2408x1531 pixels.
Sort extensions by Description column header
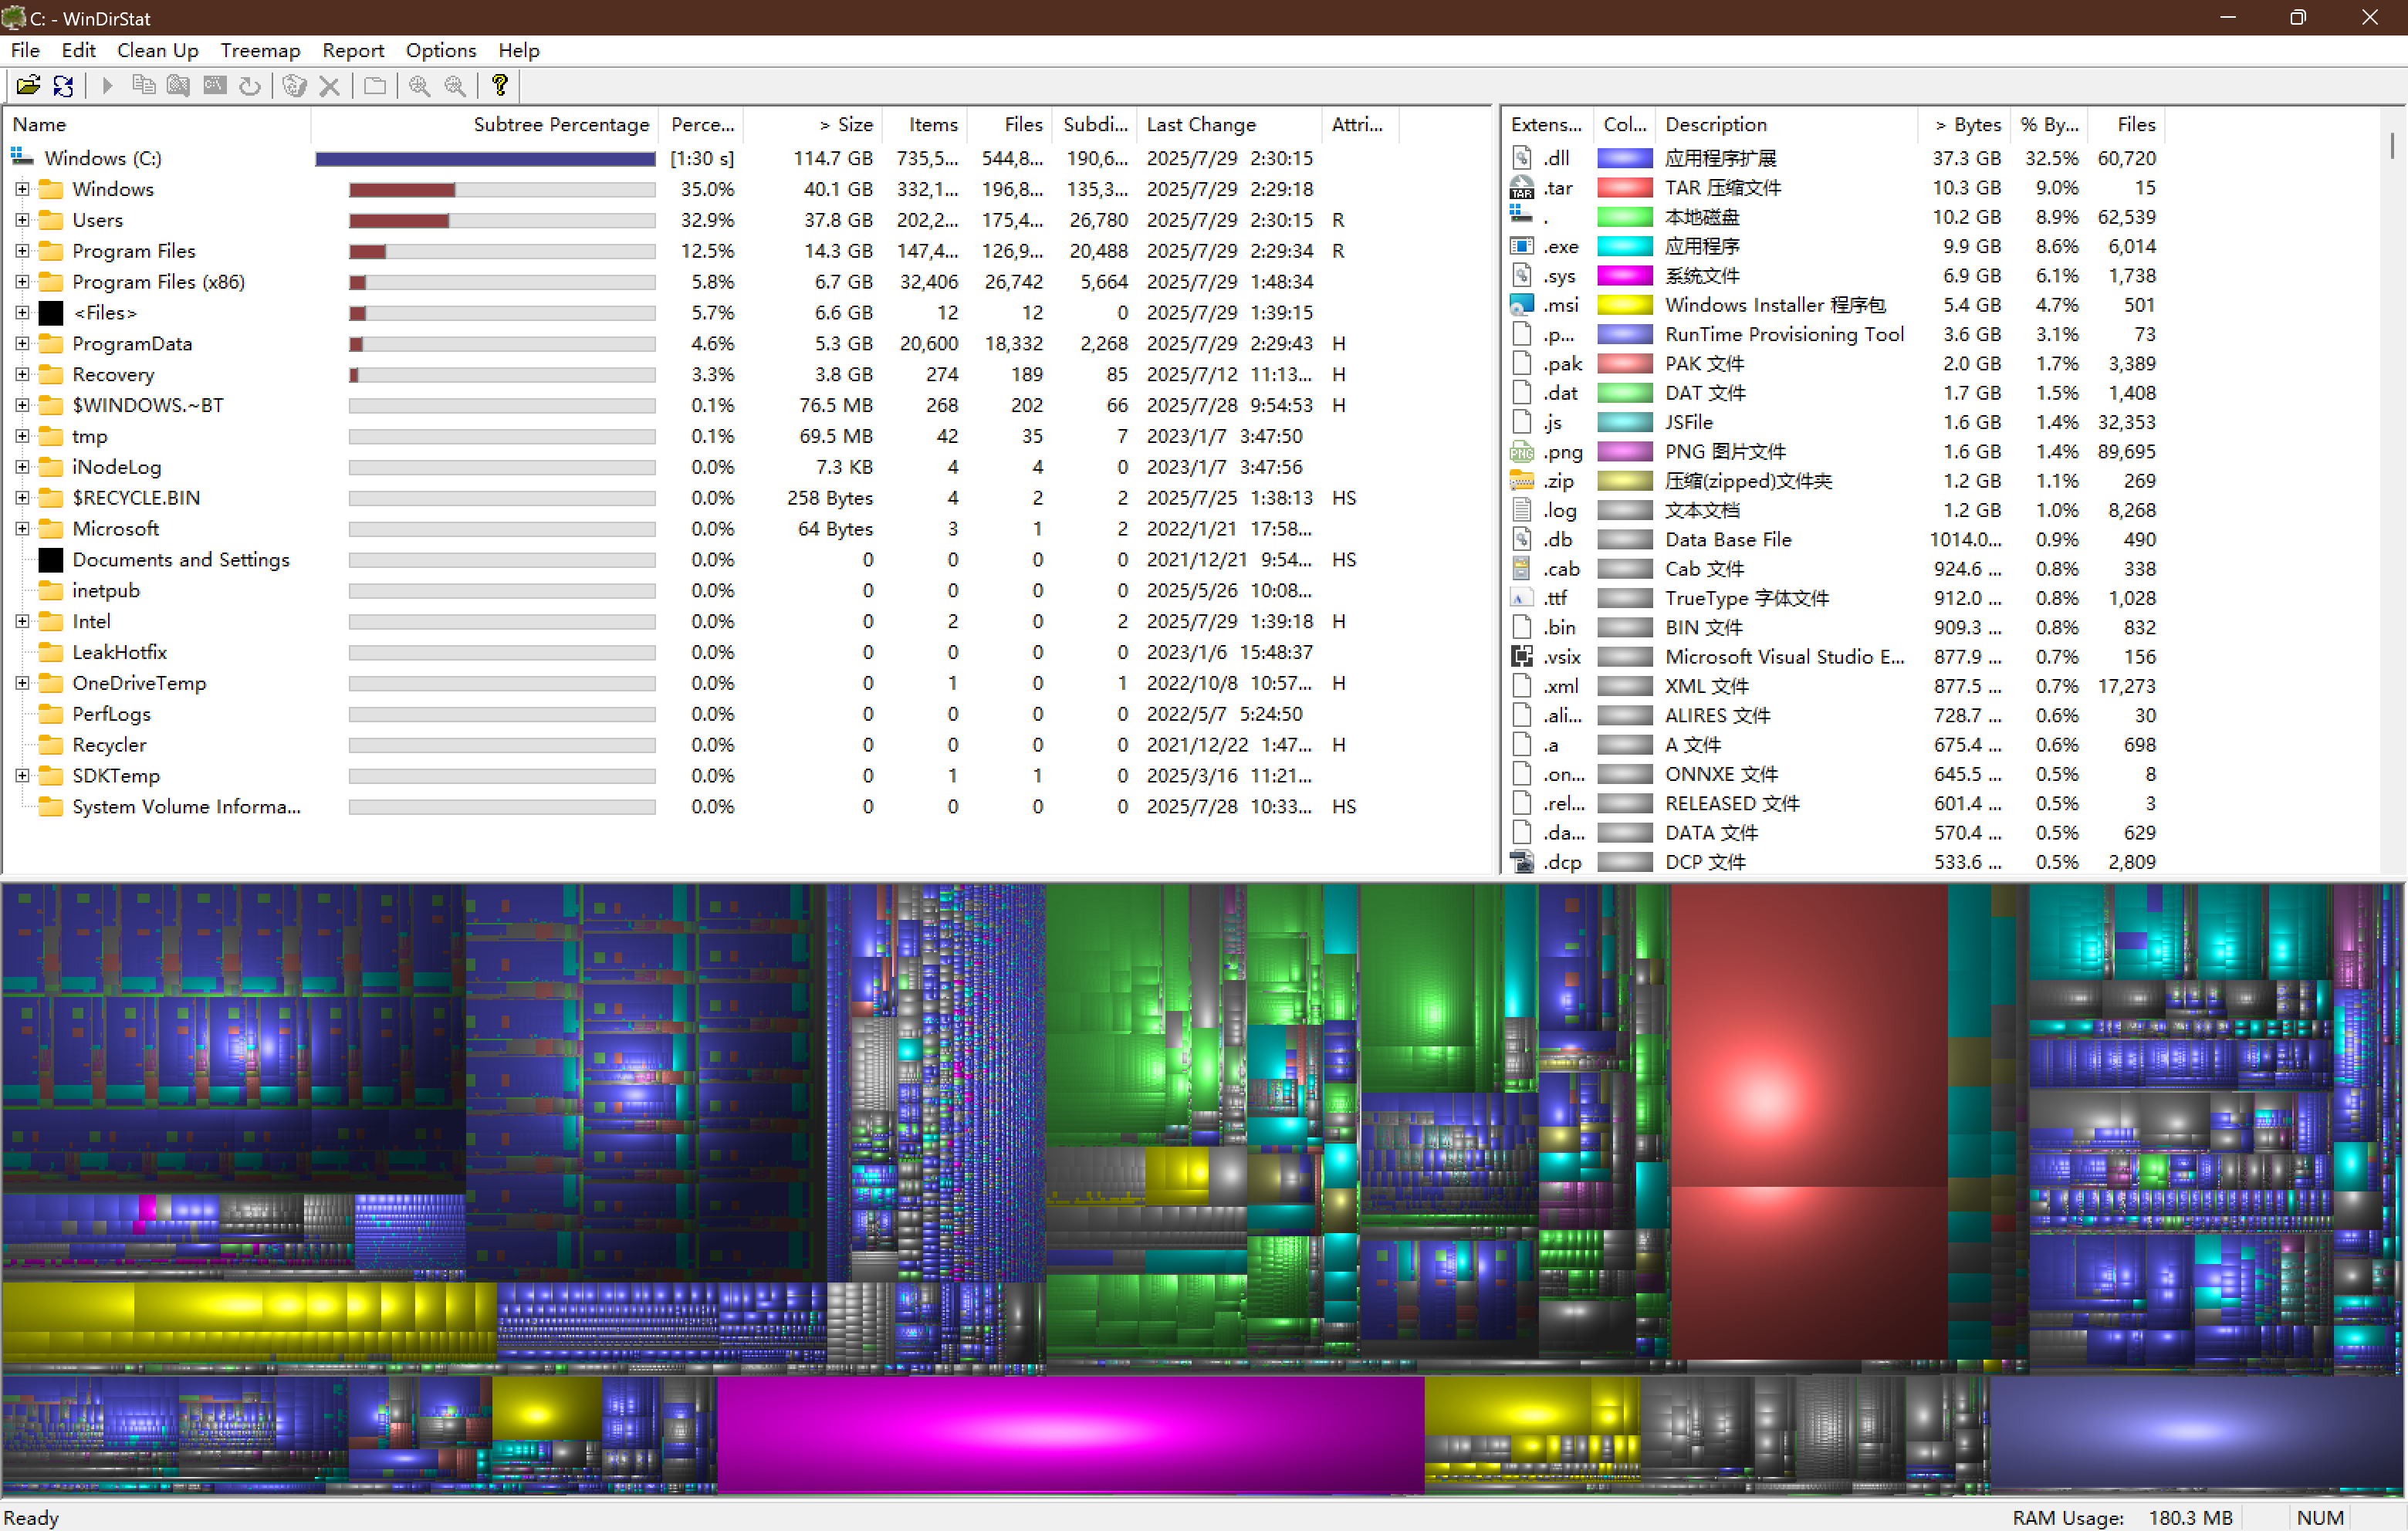click(x=1715, y=124)
